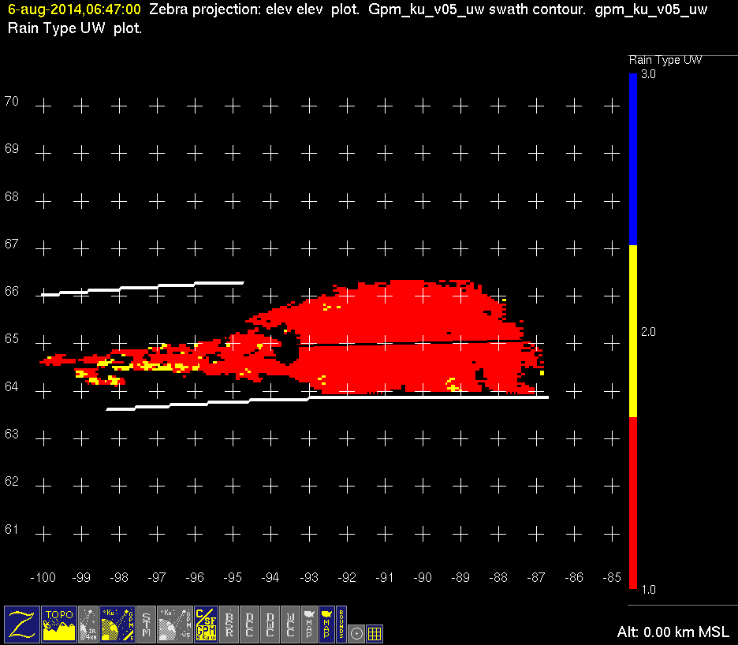Click the red segment of the color bar
The height and width of the screenshot is (645, 738).
click(x=633, y=503)
